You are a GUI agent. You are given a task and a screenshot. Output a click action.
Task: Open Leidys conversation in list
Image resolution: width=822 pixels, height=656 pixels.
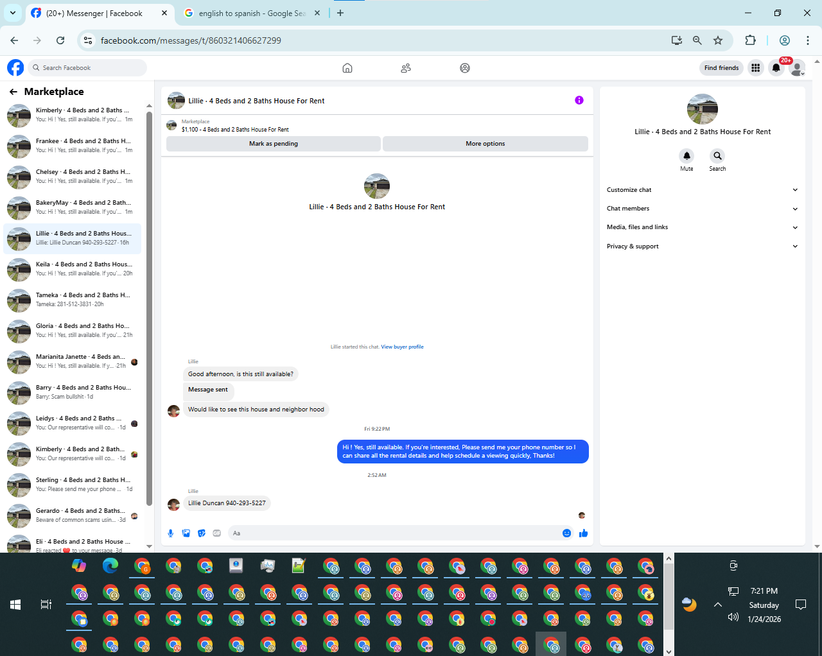[x=72, y=423]
